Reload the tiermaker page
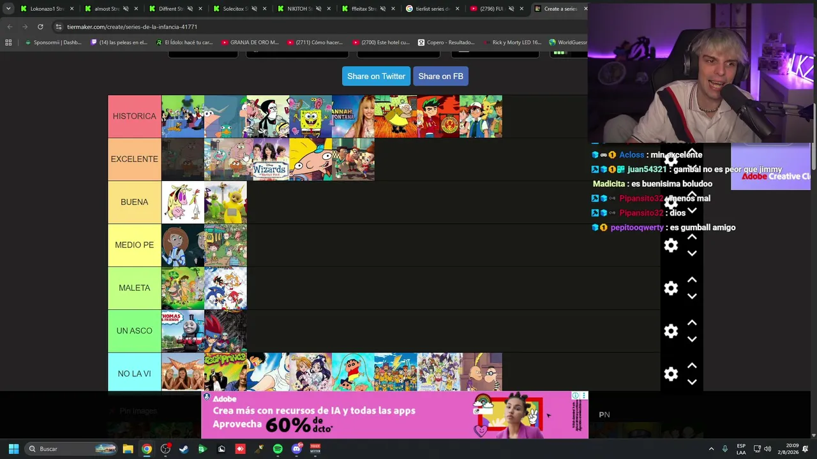Viewport: 817px width, 459px height. coord(40,27)
